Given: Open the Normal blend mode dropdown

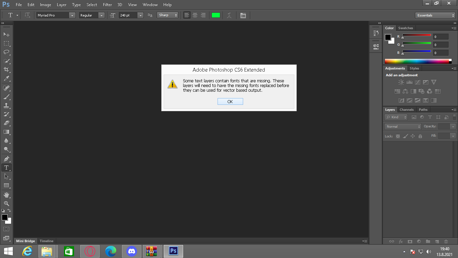Looking at the screenshot, I should [x=403, y=126].
